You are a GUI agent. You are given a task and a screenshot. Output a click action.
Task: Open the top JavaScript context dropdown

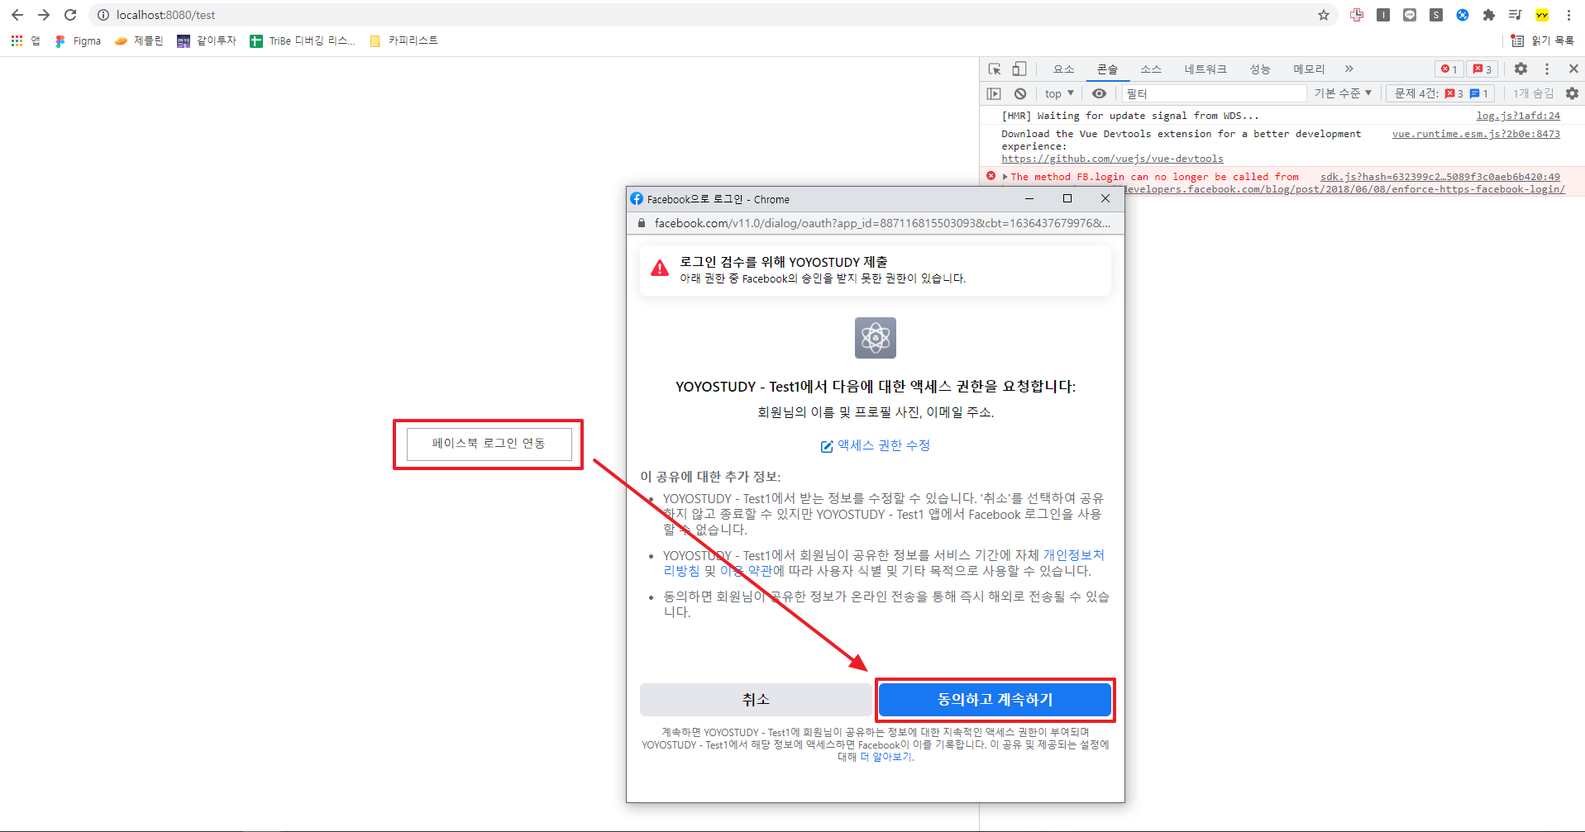1059,93
